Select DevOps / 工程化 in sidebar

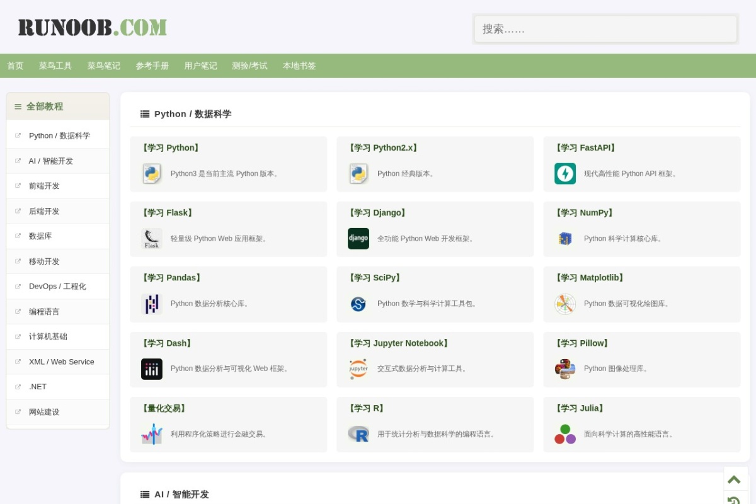pos(58,286)
